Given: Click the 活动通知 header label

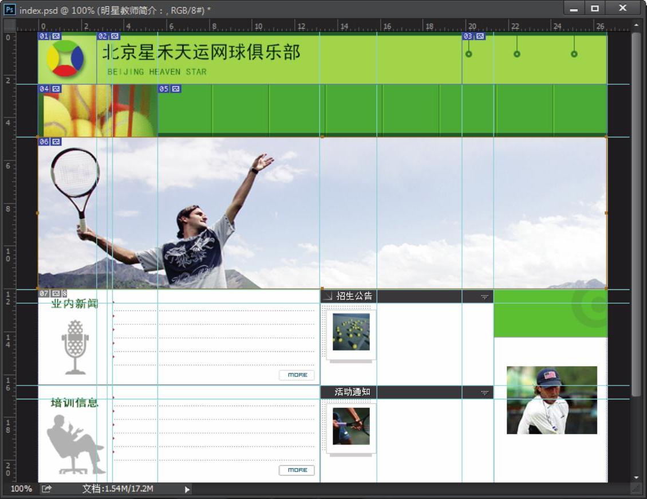Looking at the screenshot, I should coord(352,392).
